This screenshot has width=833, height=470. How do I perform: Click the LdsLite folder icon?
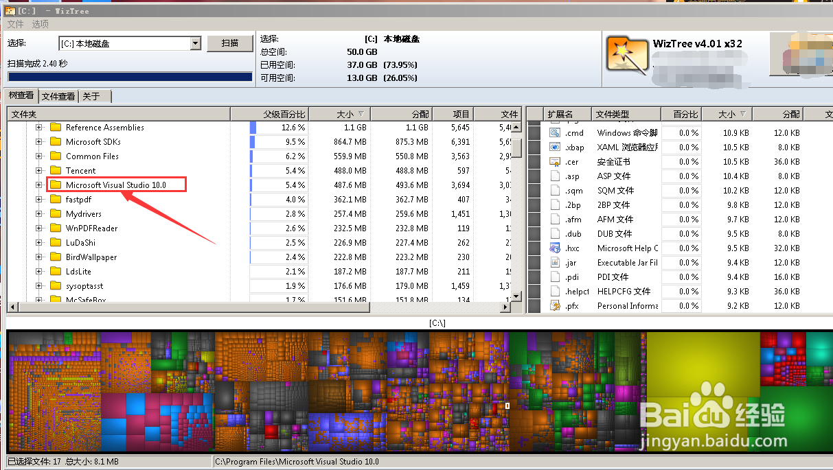click(x=56, y=271)
